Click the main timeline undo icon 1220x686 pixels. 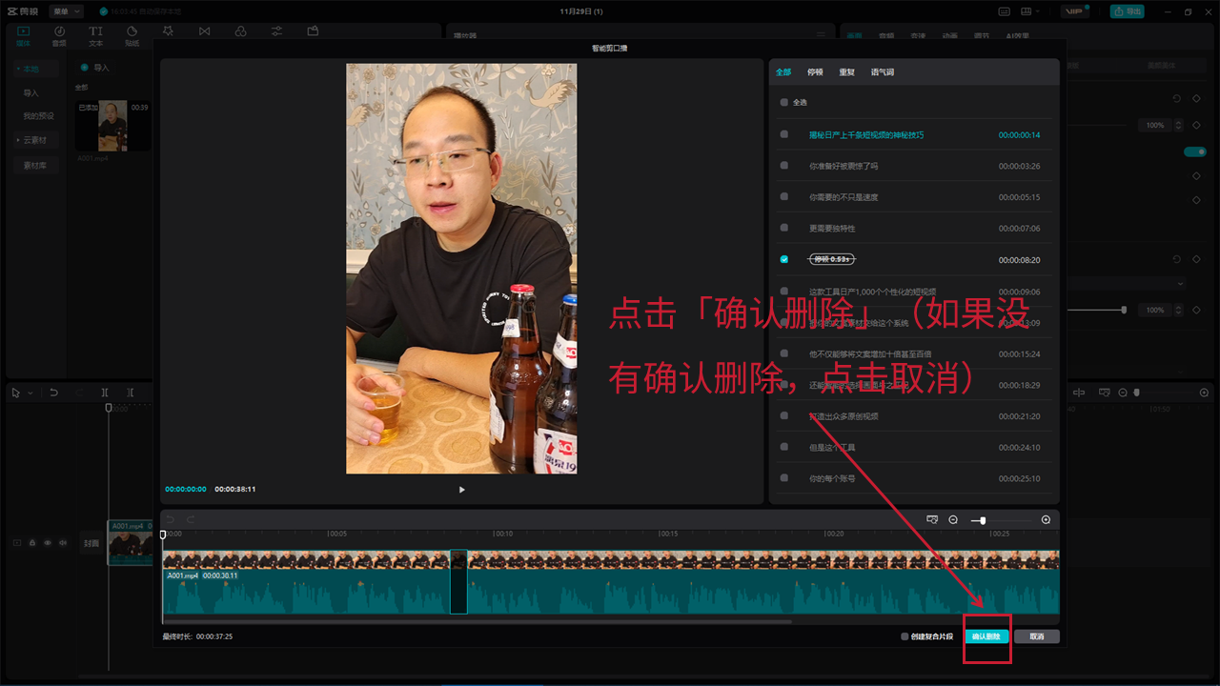[x=53, y=393]
